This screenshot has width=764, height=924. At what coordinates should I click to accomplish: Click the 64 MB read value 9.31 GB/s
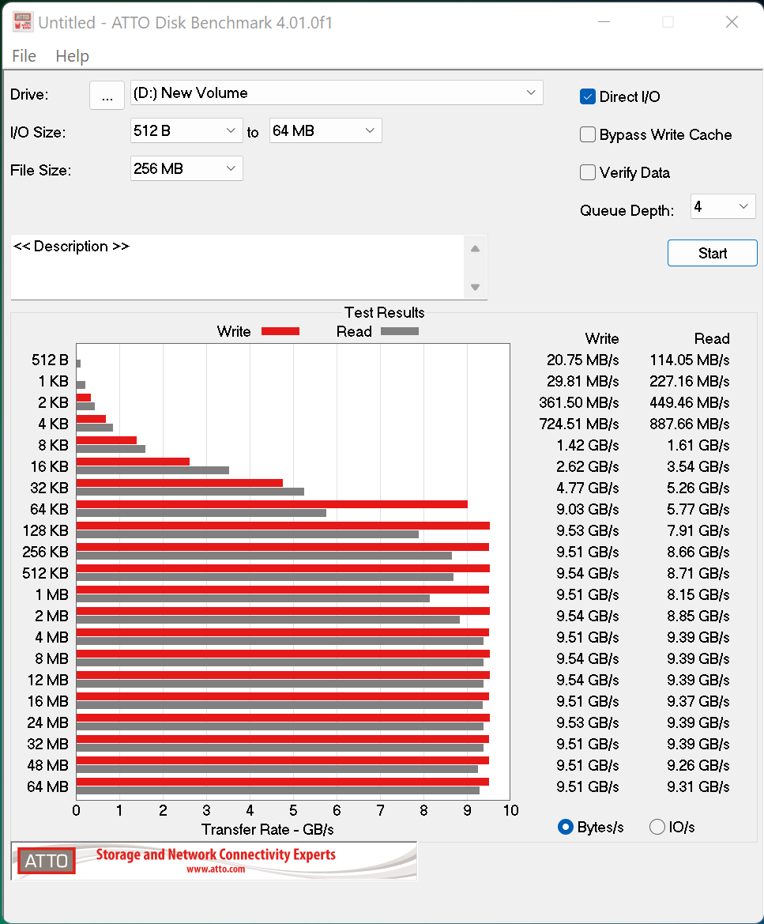tap(698, 786)
